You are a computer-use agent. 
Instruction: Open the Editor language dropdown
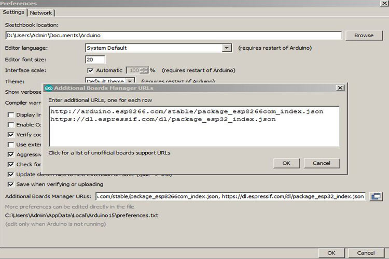tap(226, 48)
